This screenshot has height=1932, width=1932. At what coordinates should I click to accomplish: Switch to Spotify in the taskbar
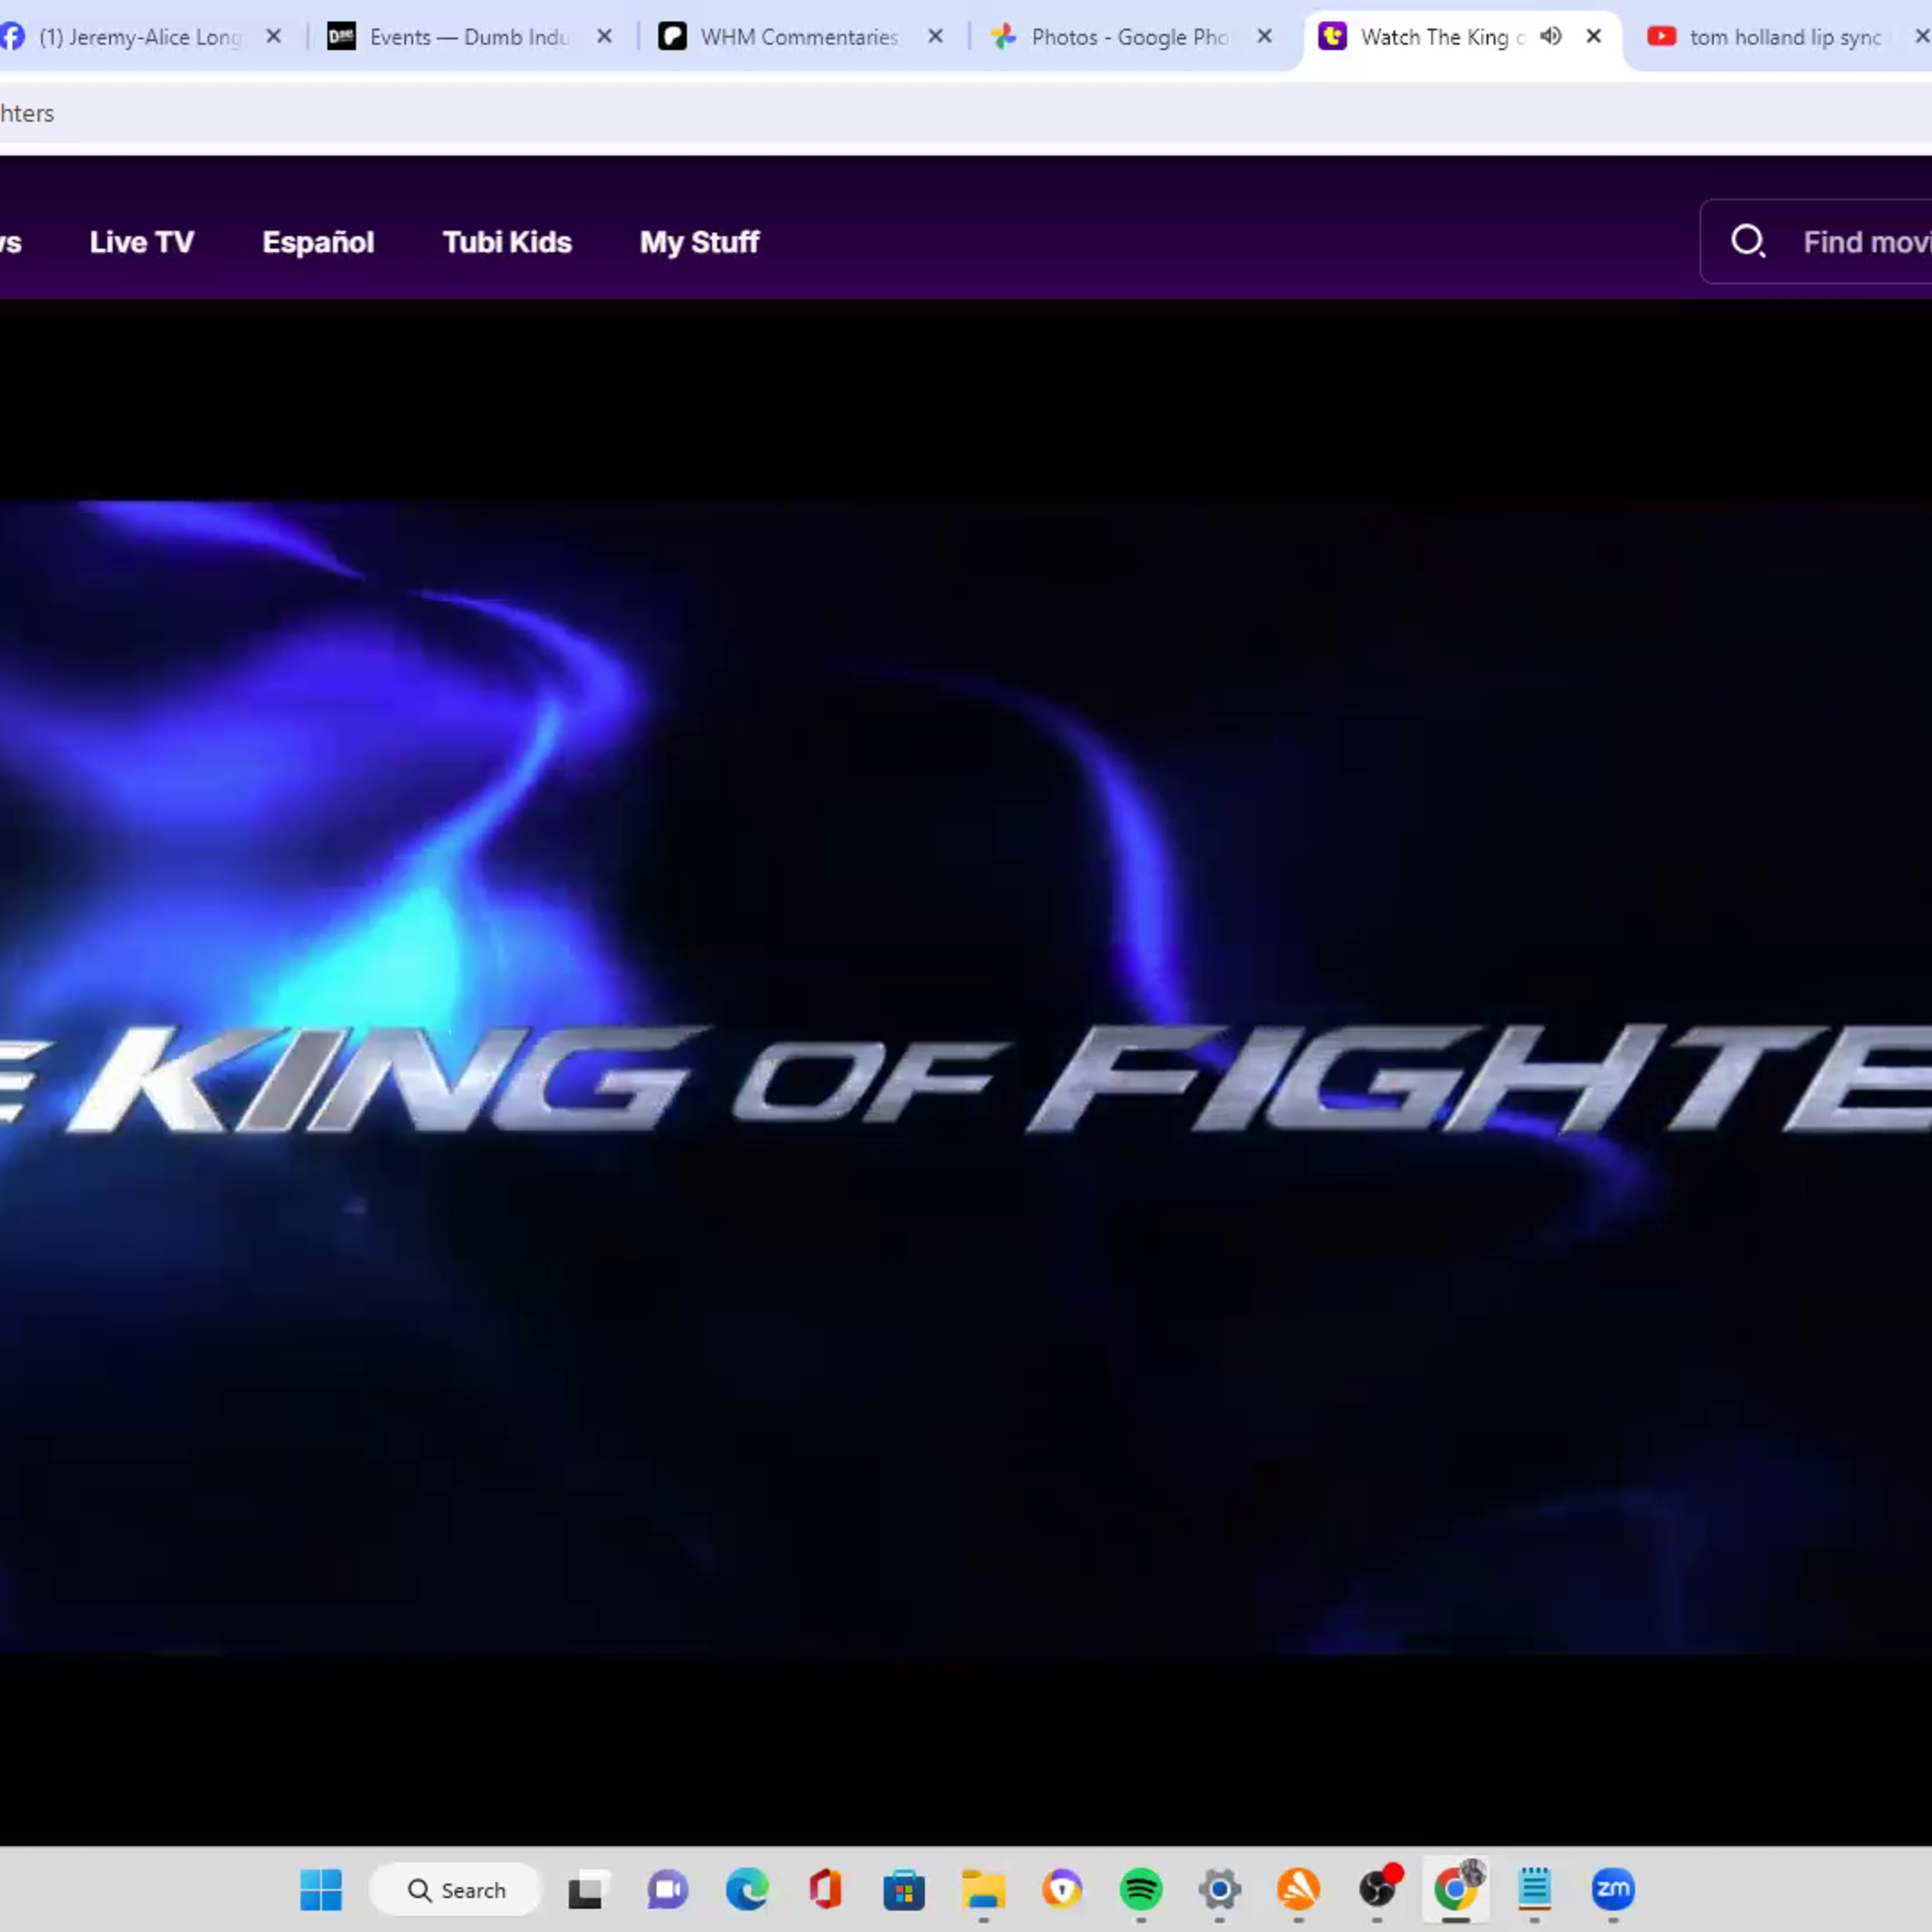click(1141, 1889)
